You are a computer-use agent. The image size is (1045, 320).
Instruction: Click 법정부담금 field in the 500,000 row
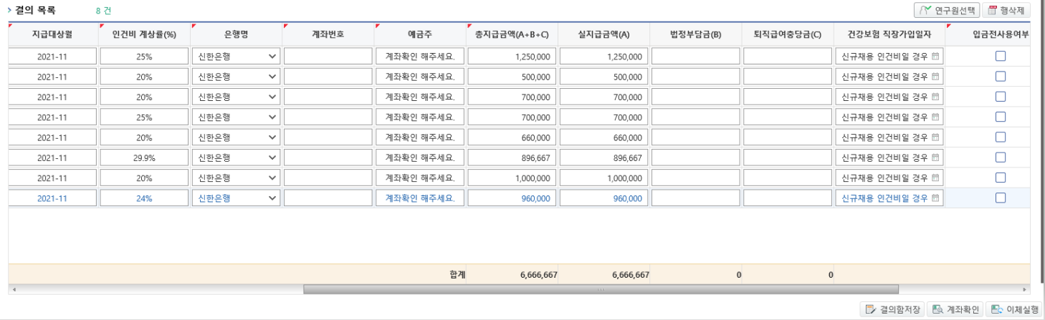point(695,77)
